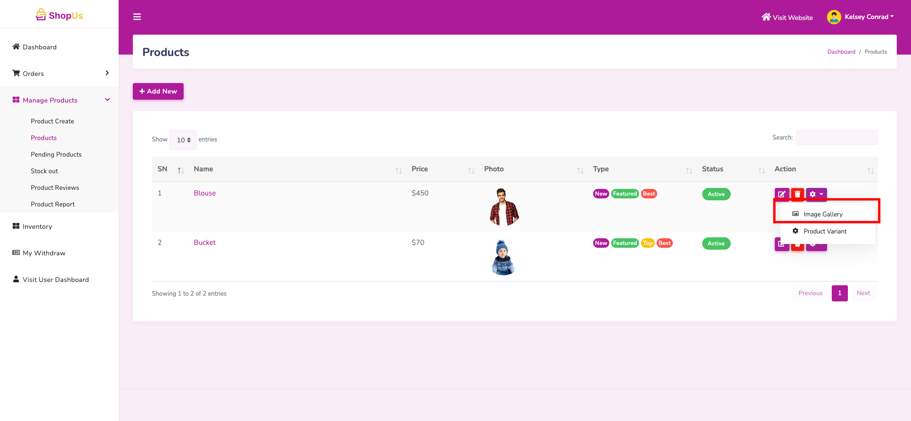Click the red delete icon for Blouse
The width and height of the screenshot is (911, 421).
798,194
